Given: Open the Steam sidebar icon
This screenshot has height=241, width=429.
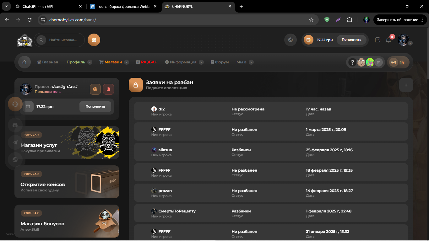Looking at the screenshot, I should (15, 159).
